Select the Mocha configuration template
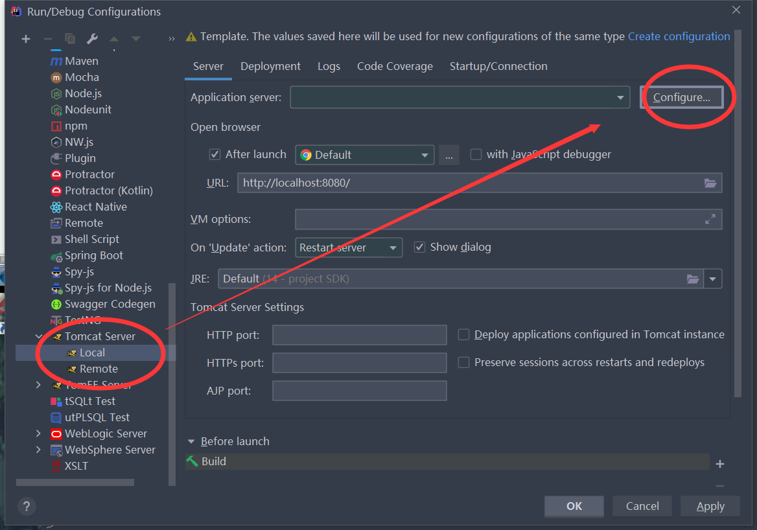757x530 pixels. click(x=82, y=77)
